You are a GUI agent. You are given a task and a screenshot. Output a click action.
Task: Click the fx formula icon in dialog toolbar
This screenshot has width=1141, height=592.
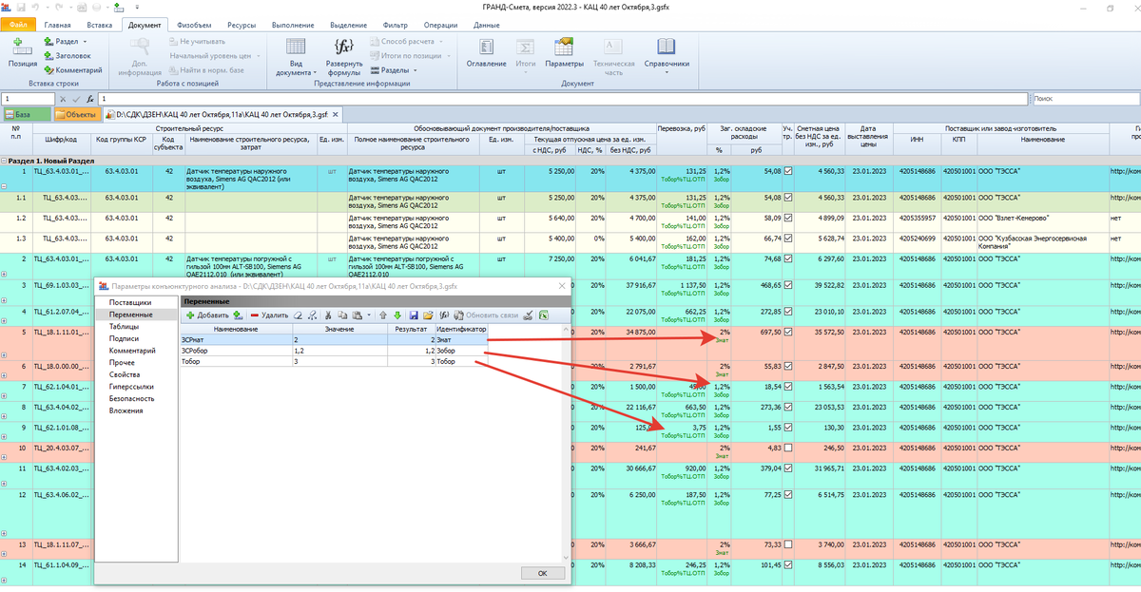[444, 315]
